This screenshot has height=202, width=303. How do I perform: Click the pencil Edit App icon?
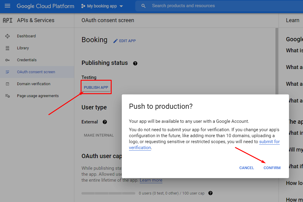tap(116, 41)
